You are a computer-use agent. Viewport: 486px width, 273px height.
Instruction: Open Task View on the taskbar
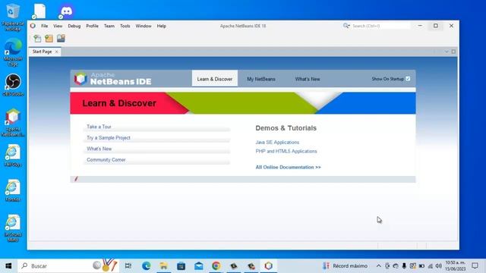(x=128, y=266)
